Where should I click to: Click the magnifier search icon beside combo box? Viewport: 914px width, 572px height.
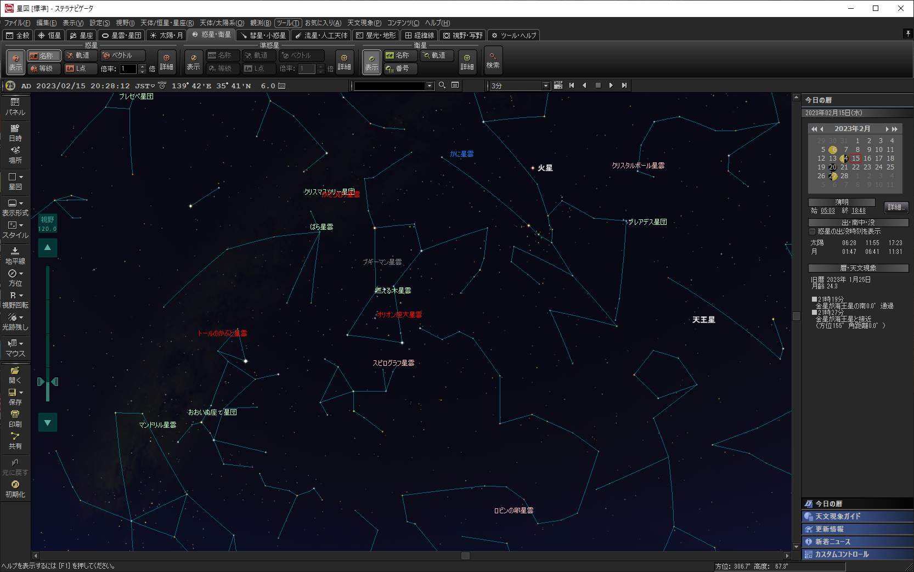pos(442,86)
